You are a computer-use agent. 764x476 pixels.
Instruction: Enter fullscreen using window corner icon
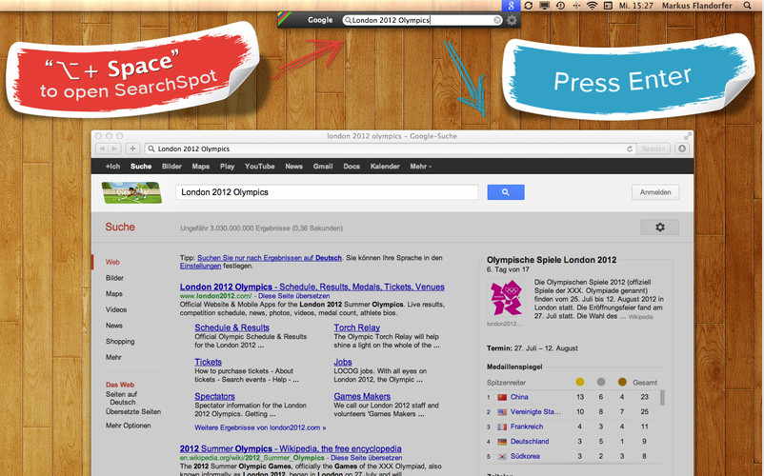tap(687, 136)
